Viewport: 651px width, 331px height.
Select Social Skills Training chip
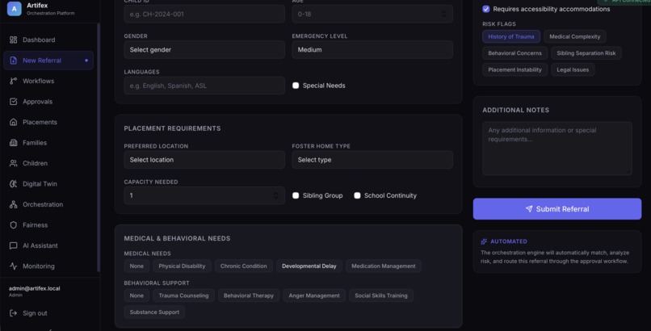(x=381, y=295)
